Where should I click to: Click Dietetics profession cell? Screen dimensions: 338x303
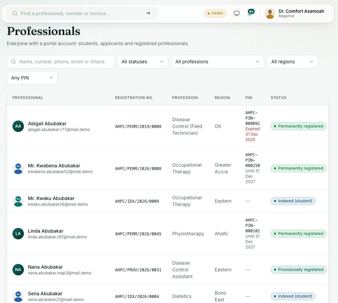(182, 296)
